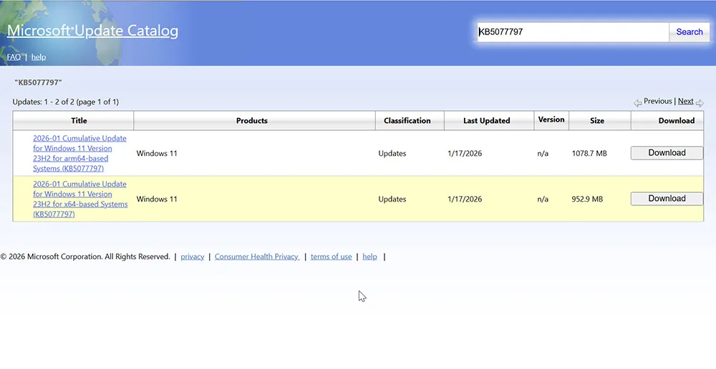Sort by the Title column header
Screen dimensions: 716x369
[x=79, y=120]
